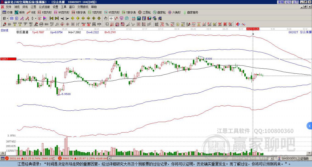Click the circled 金 golden ratio icon
The height and width of the screenshot is (167, 312).
[177, 24]
